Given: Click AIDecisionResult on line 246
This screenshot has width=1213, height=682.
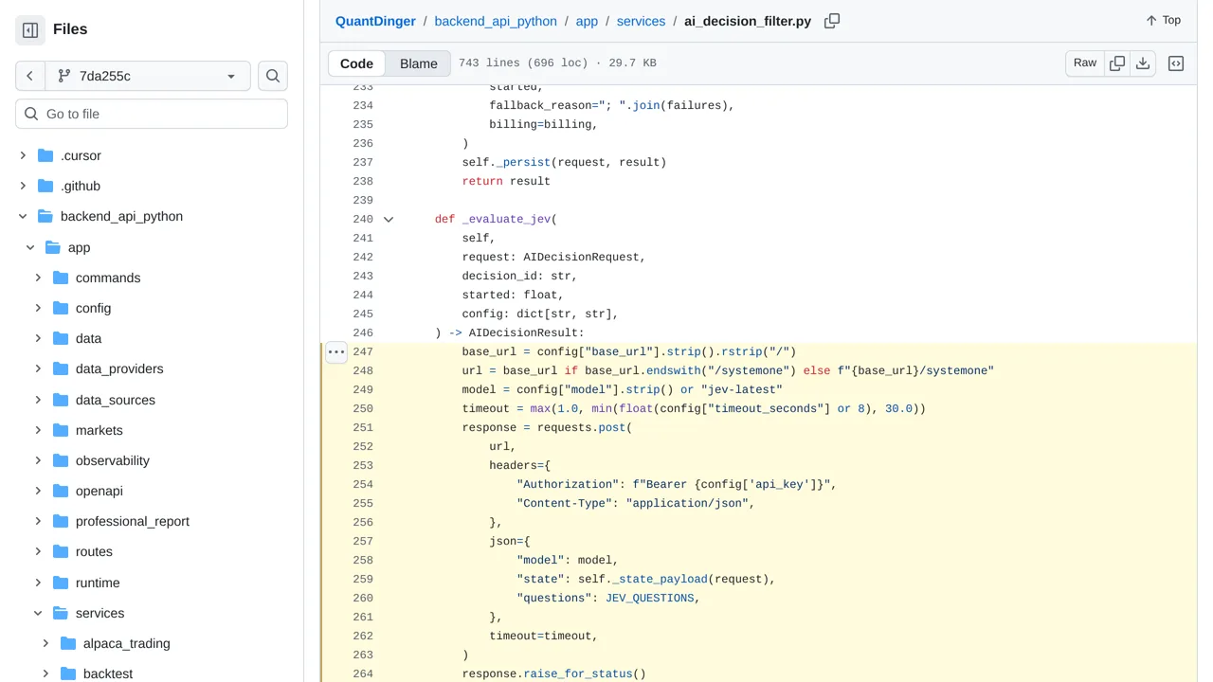Looking at the screenshot, I should click(x=523, y=332).
